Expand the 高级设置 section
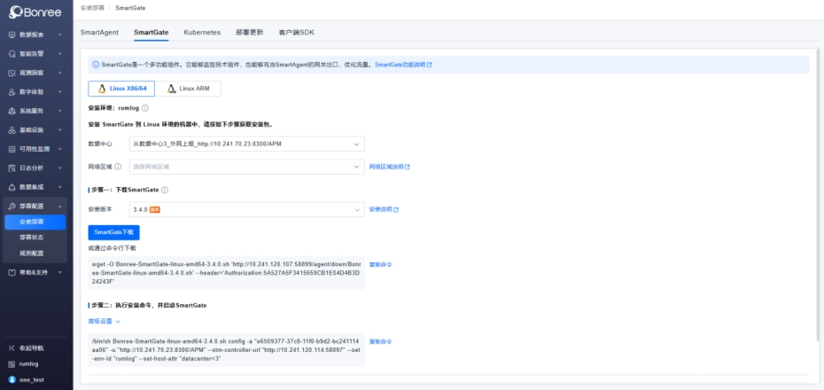Viewport: 824px width, 390px height. (x=104, y=321)
